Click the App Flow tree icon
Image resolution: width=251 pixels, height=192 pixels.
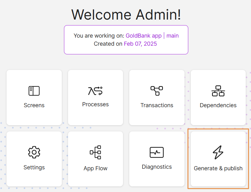point(95,152)
